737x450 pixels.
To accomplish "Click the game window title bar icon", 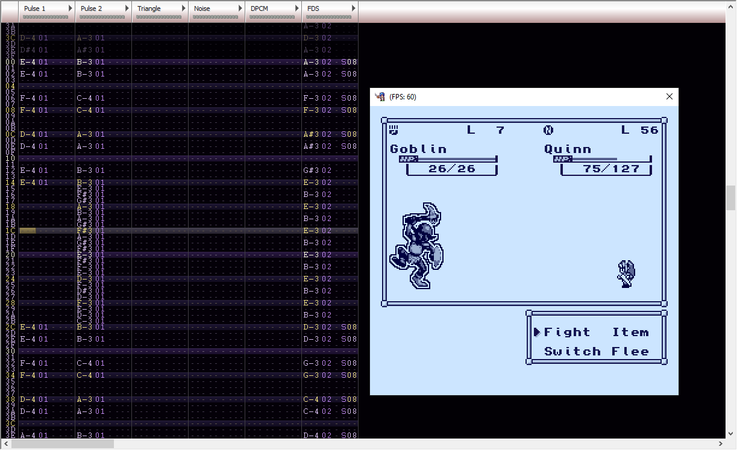I will (380, 96).
